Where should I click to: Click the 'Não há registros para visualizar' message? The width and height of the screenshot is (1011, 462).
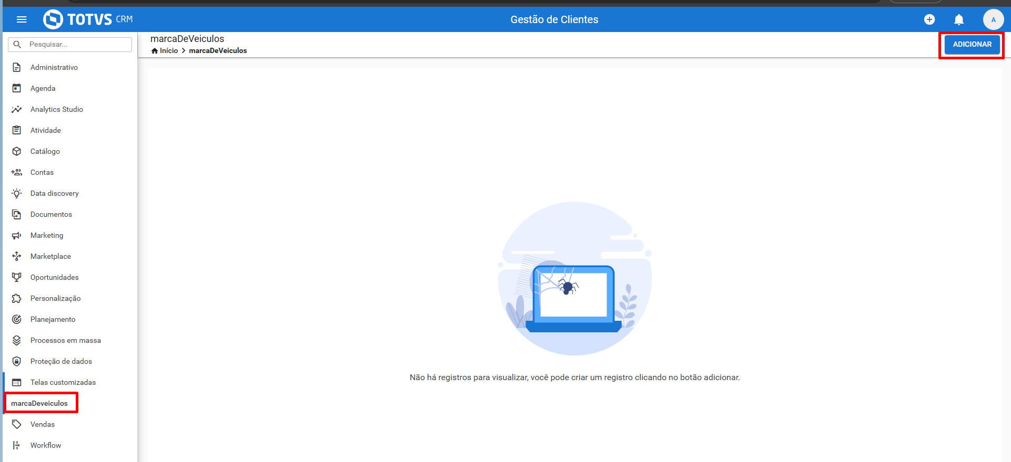[x=574, y=377]
